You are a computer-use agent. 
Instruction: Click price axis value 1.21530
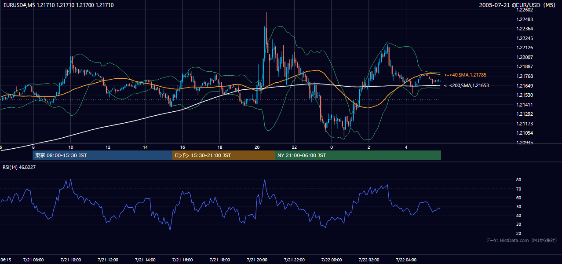524,95
